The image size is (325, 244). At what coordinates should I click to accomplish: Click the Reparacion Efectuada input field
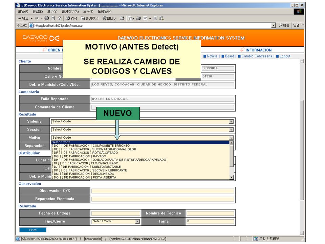click(x=163, y=199)
